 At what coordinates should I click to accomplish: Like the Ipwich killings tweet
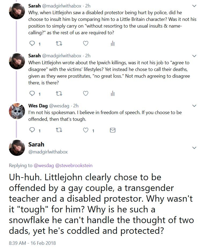85,93
